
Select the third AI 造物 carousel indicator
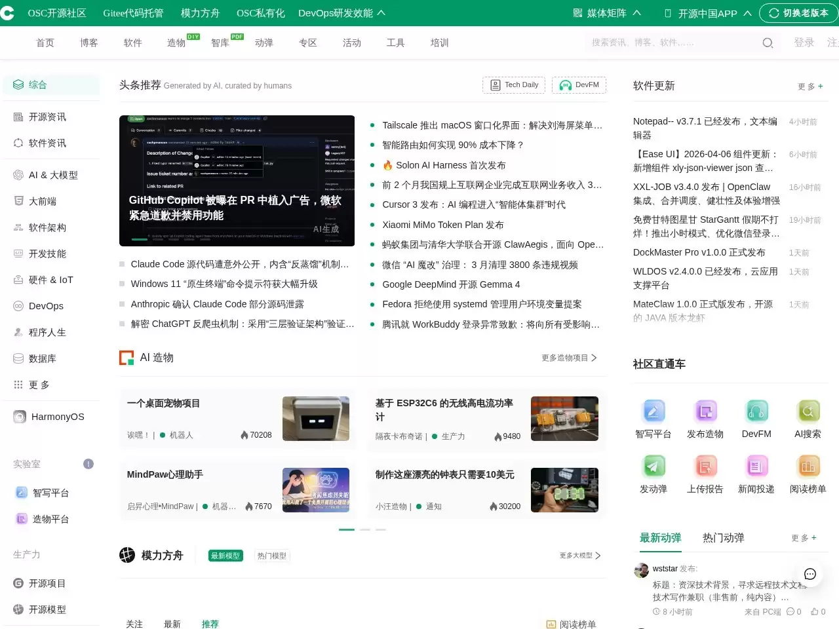[381, 529]
